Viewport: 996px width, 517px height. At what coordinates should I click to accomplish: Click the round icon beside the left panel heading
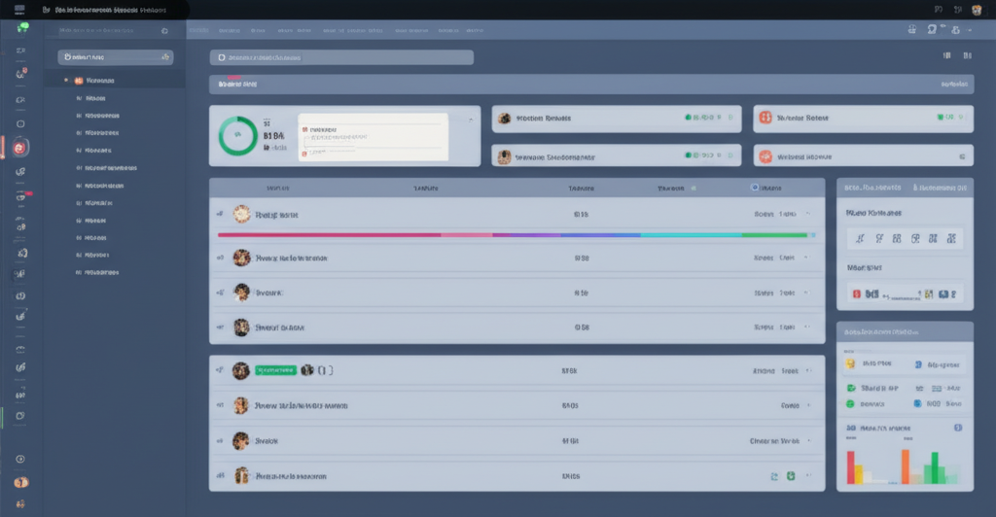[164, 30]
